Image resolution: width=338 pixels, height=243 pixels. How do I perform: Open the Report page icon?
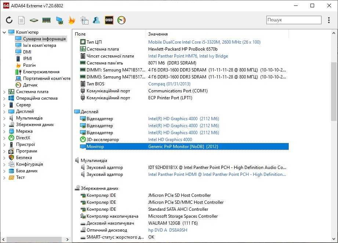[21, 20]
